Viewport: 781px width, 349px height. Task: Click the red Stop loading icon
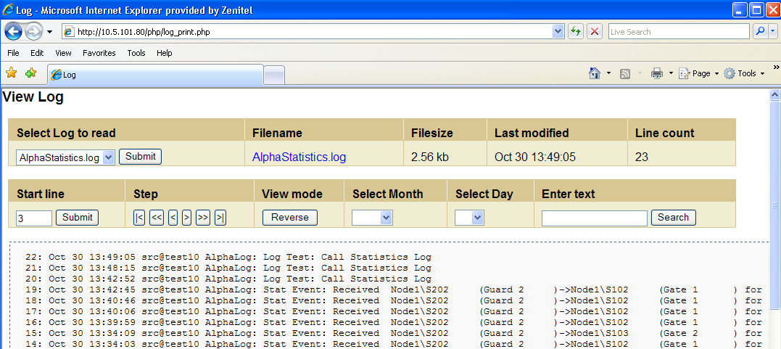pos(594,32)
